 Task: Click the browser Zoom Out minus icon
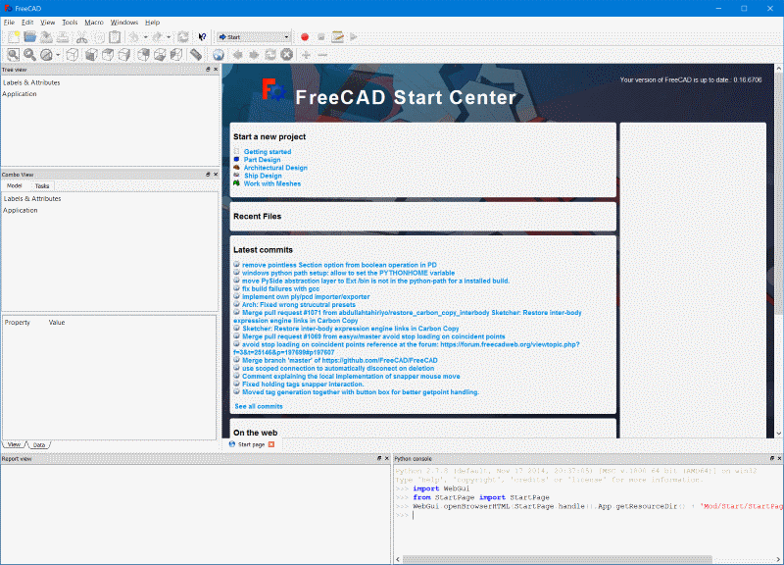click(x=322, y=55)
